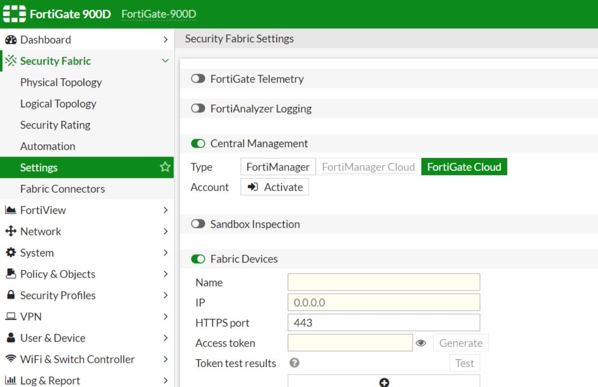Image resolution: width=598 pixels, height=387 pixels.
Task: Enable the Sandbox Inspection toggle
Action: (x=198, y=224)
